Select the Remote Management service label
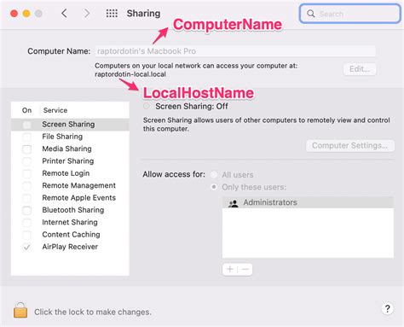 pyautogui.click(x=79, y=185)
